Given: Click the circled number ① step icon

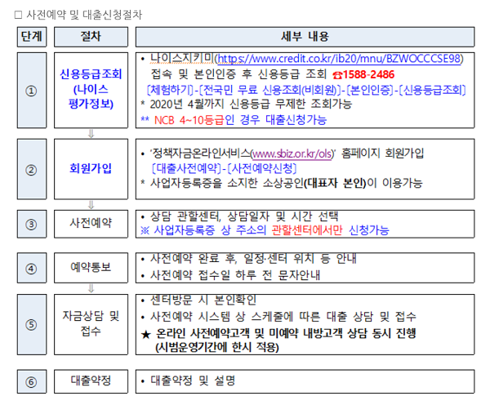Looking at the screenshot, I should (30, 91).
